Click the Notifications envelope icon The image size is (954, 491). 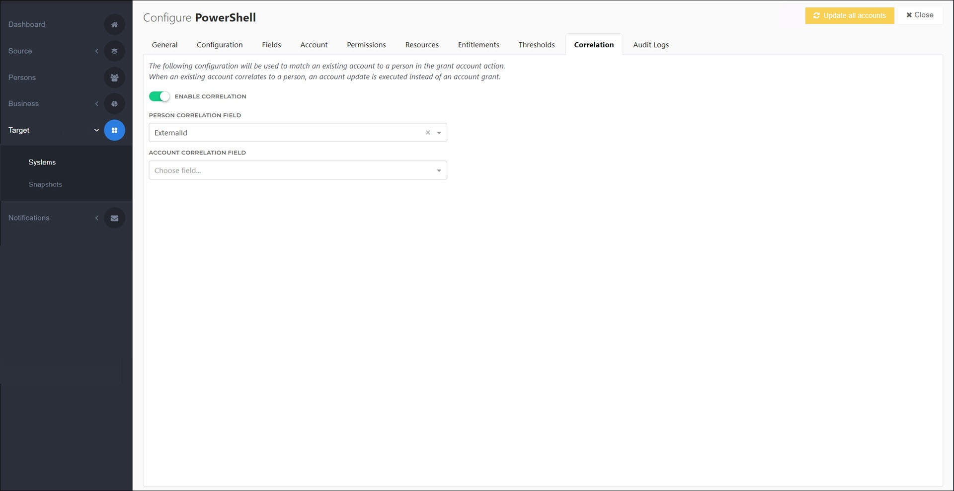pyautogui.click(x=114, y=218)
